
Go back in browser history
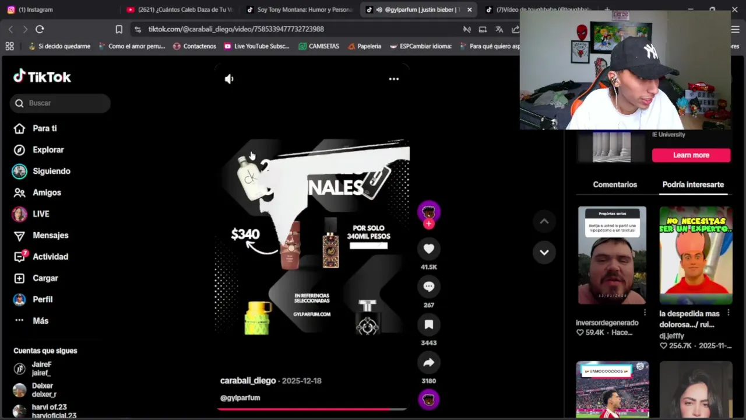(x=10, y=29)
